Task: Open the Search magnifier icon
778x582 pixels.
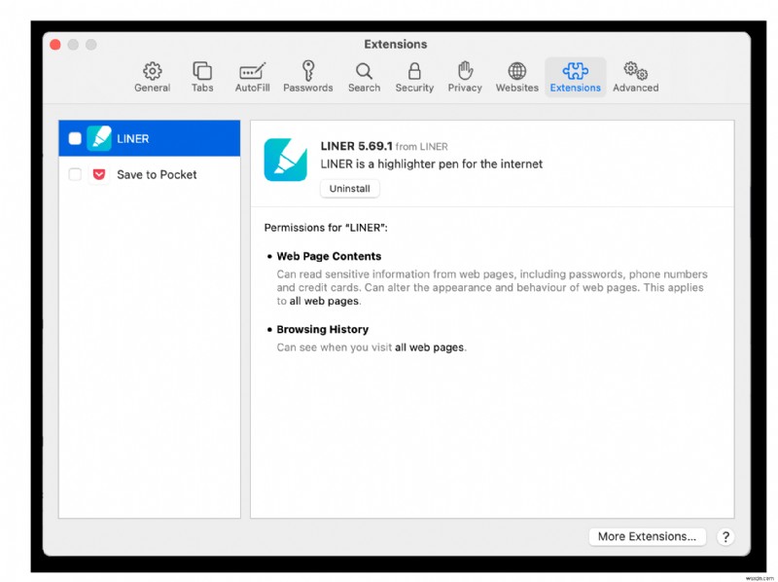Action: coord(364,71)
